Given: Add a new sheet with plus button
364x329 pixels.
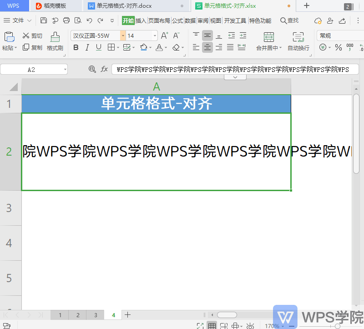Looking at the screenshot, I should click(127, 315).
